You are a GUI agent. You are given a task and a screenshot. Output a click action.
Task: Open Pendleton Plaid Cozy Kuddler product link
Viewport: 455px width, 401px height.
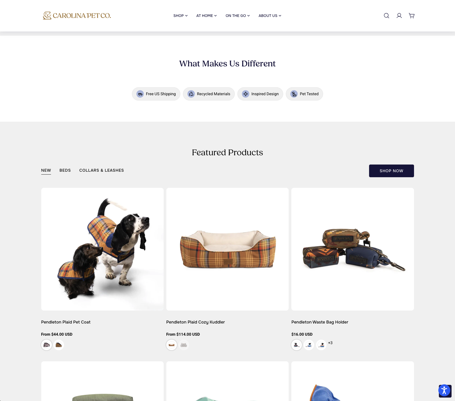point(195,322)
